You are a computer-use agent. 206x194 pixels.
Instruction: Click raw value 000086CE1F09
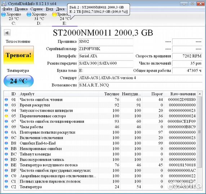[182, 121]
